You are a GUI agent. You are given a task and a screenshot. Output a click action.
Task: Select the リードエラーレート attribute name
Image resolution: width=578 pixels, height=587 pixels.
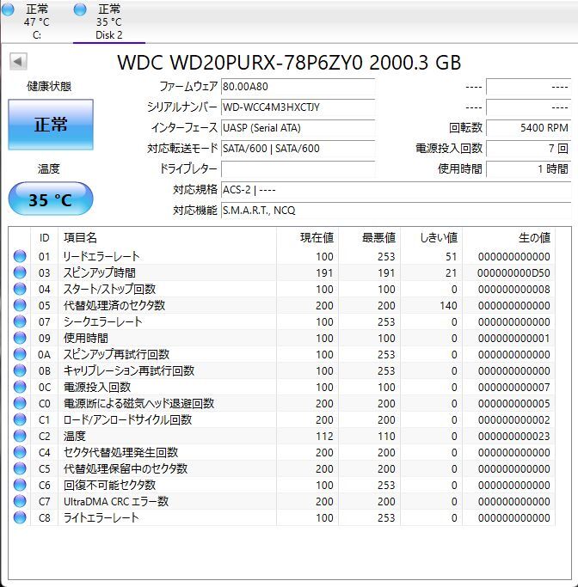tap(101, 256)
